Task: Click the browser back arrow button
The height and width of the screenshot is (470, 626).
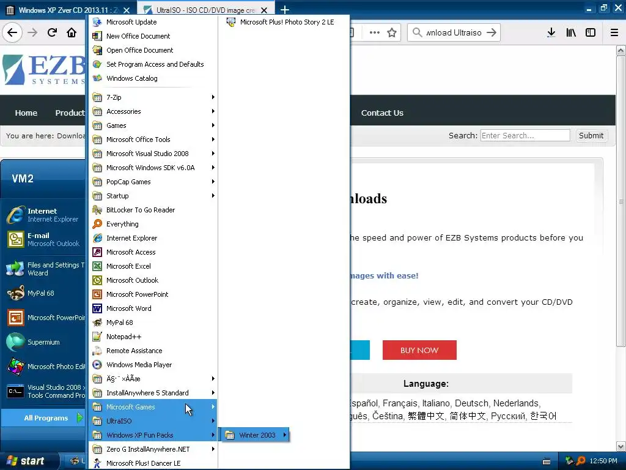Action: (x=12, y=32)
